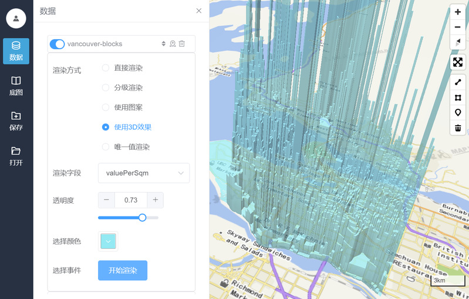Open the 底图 basemap tab
This screenshot has height=299, width=469.
(x=16, y=86)
